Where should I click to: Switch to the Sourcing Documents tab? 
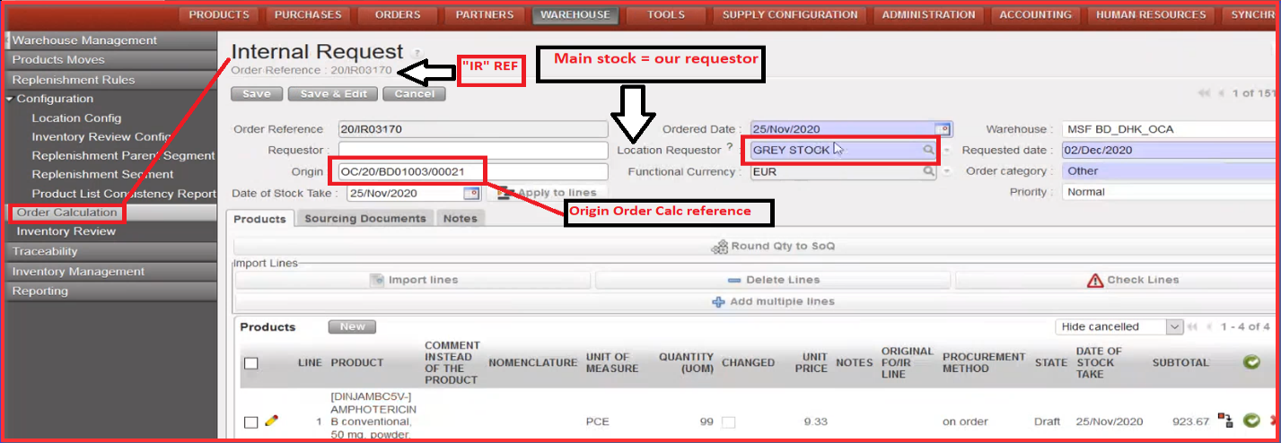[x=364, y=218]
